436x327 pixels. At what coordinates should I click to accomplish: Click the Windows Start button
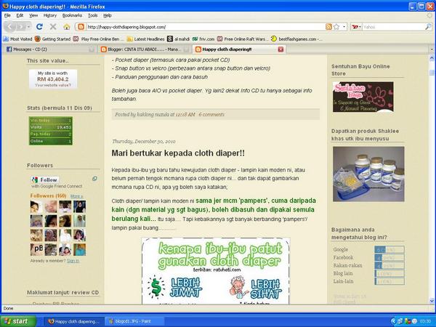[x=18, y=321]
